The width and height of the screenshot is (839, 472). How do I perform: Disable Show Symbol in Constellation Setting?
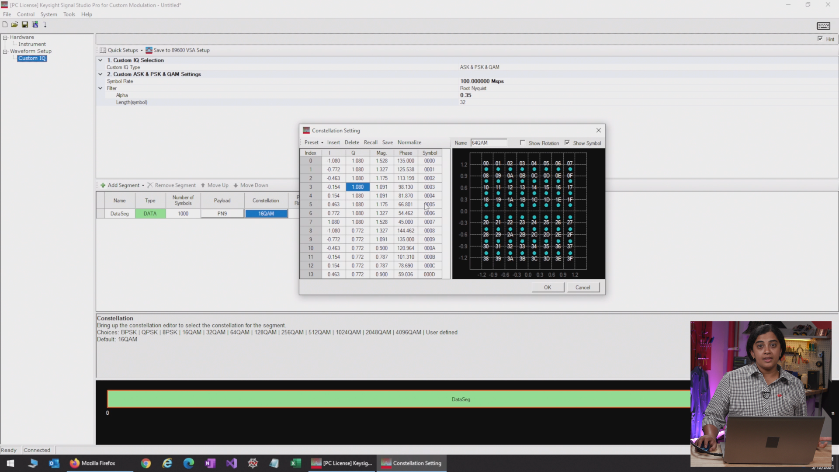point(567,142)
